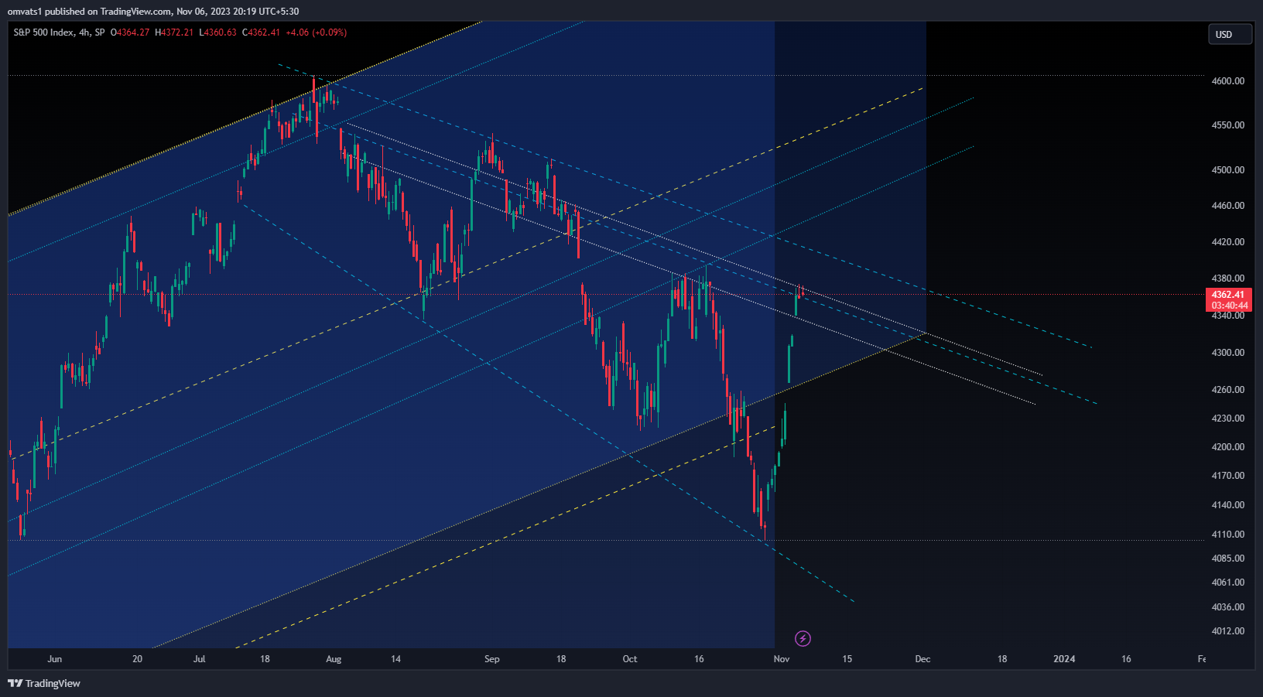Click the bar countdown timer 03:40:44

[x=1229, y=306]
